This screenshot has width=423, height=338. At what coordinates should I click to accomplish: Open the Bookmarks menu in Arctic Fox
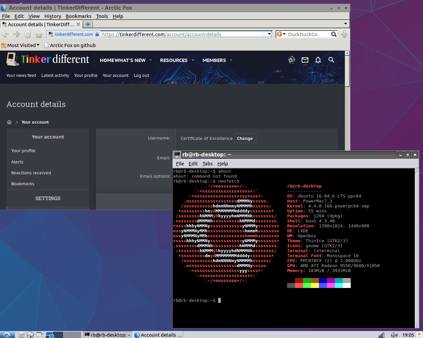coord(78,16)
